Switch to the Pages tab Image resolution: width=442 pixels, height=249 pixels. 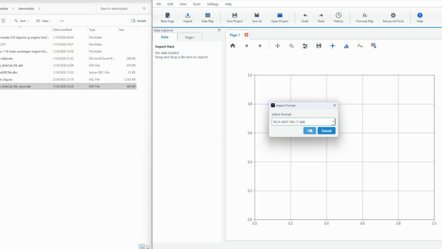tap(189, 38)
